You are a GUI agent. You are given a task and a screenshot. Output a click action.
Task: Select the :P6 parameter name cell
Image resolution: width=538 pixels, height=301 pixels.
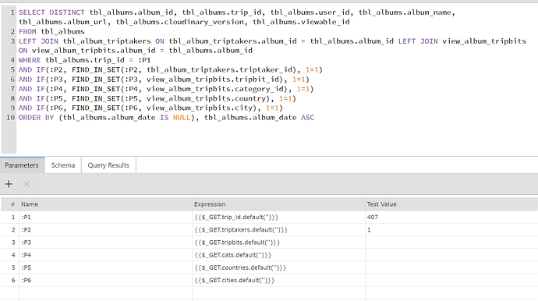106,280
